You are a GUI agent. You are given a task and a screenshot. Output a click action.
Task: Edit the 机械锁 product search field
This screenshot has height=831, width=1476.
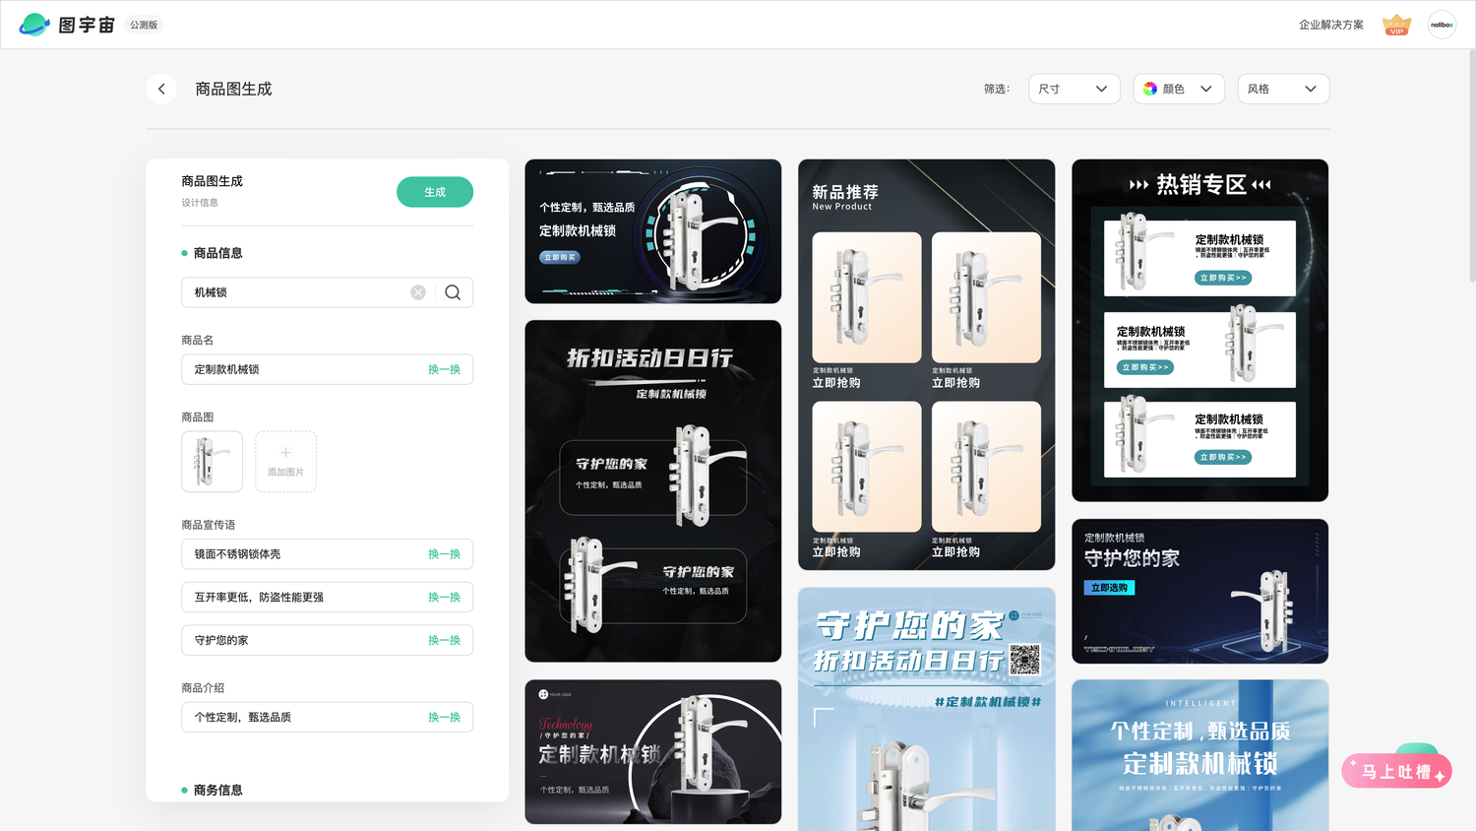coord(327,292)
